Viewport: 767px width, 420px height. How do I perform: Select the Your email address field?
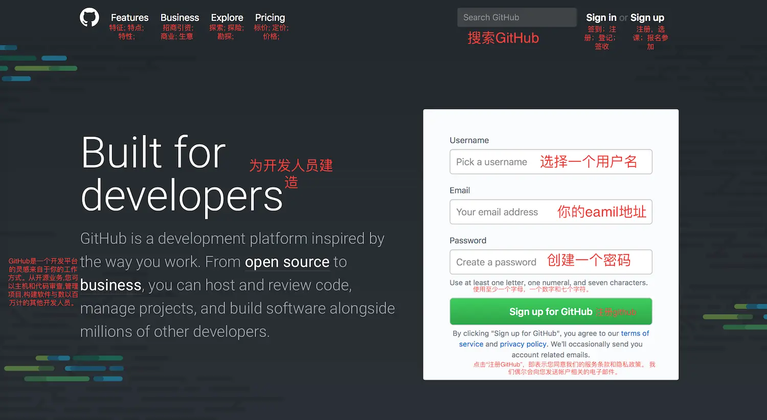point(551,212)
